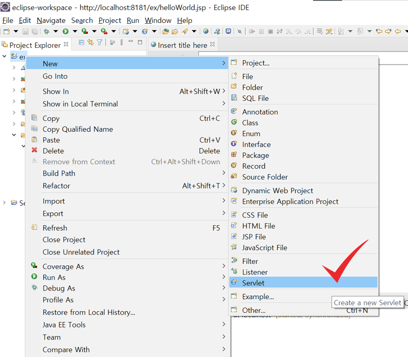
Task: Click the New wizard toolbar icon
Action: pyautogui.click(x=7, y=31)
